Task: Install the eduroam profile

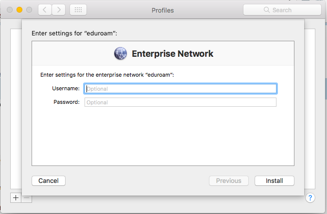Action: [275, 181]
